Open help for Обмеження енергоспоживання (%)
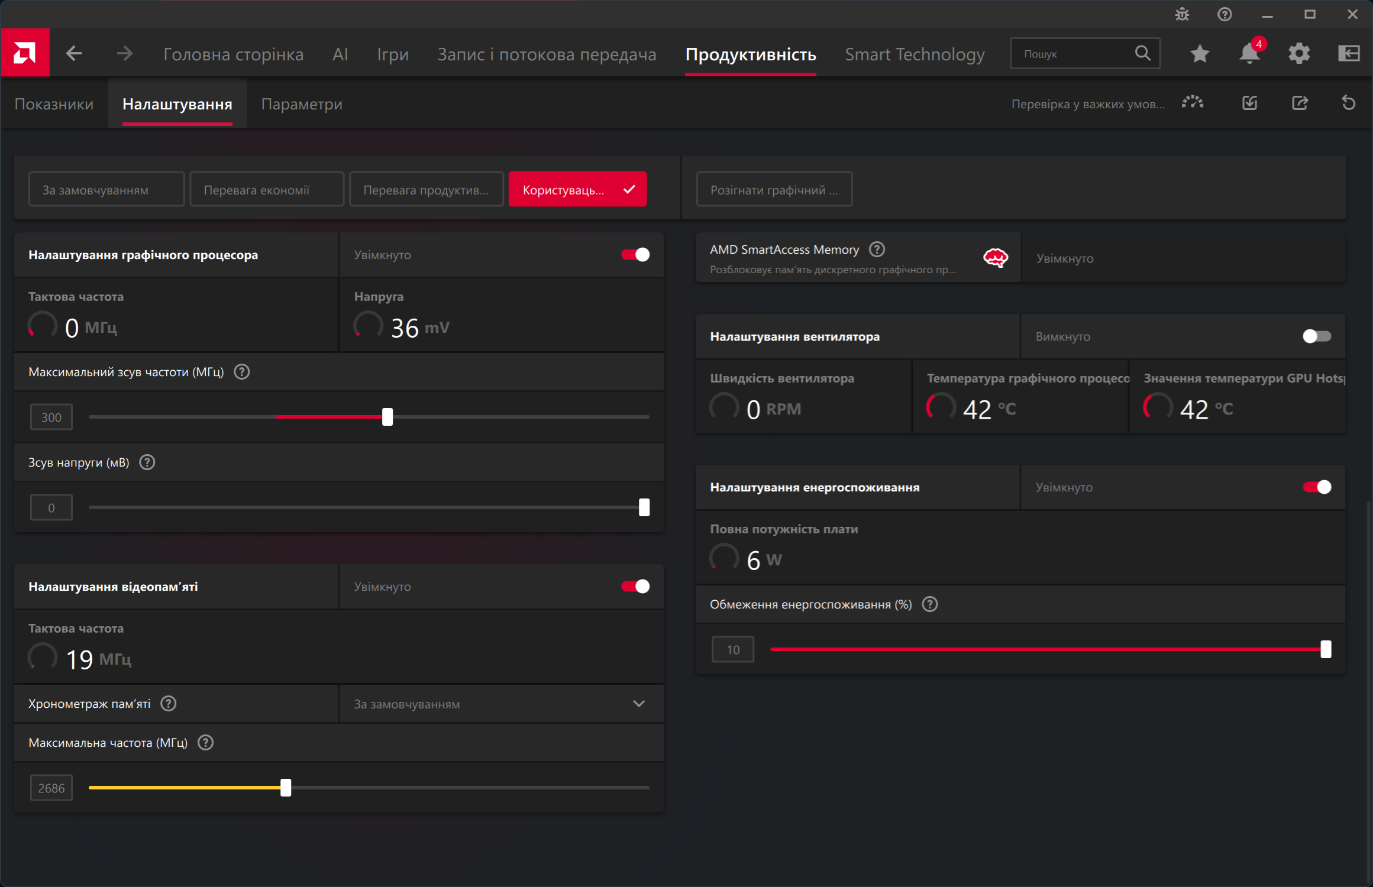 pos(930,604)
